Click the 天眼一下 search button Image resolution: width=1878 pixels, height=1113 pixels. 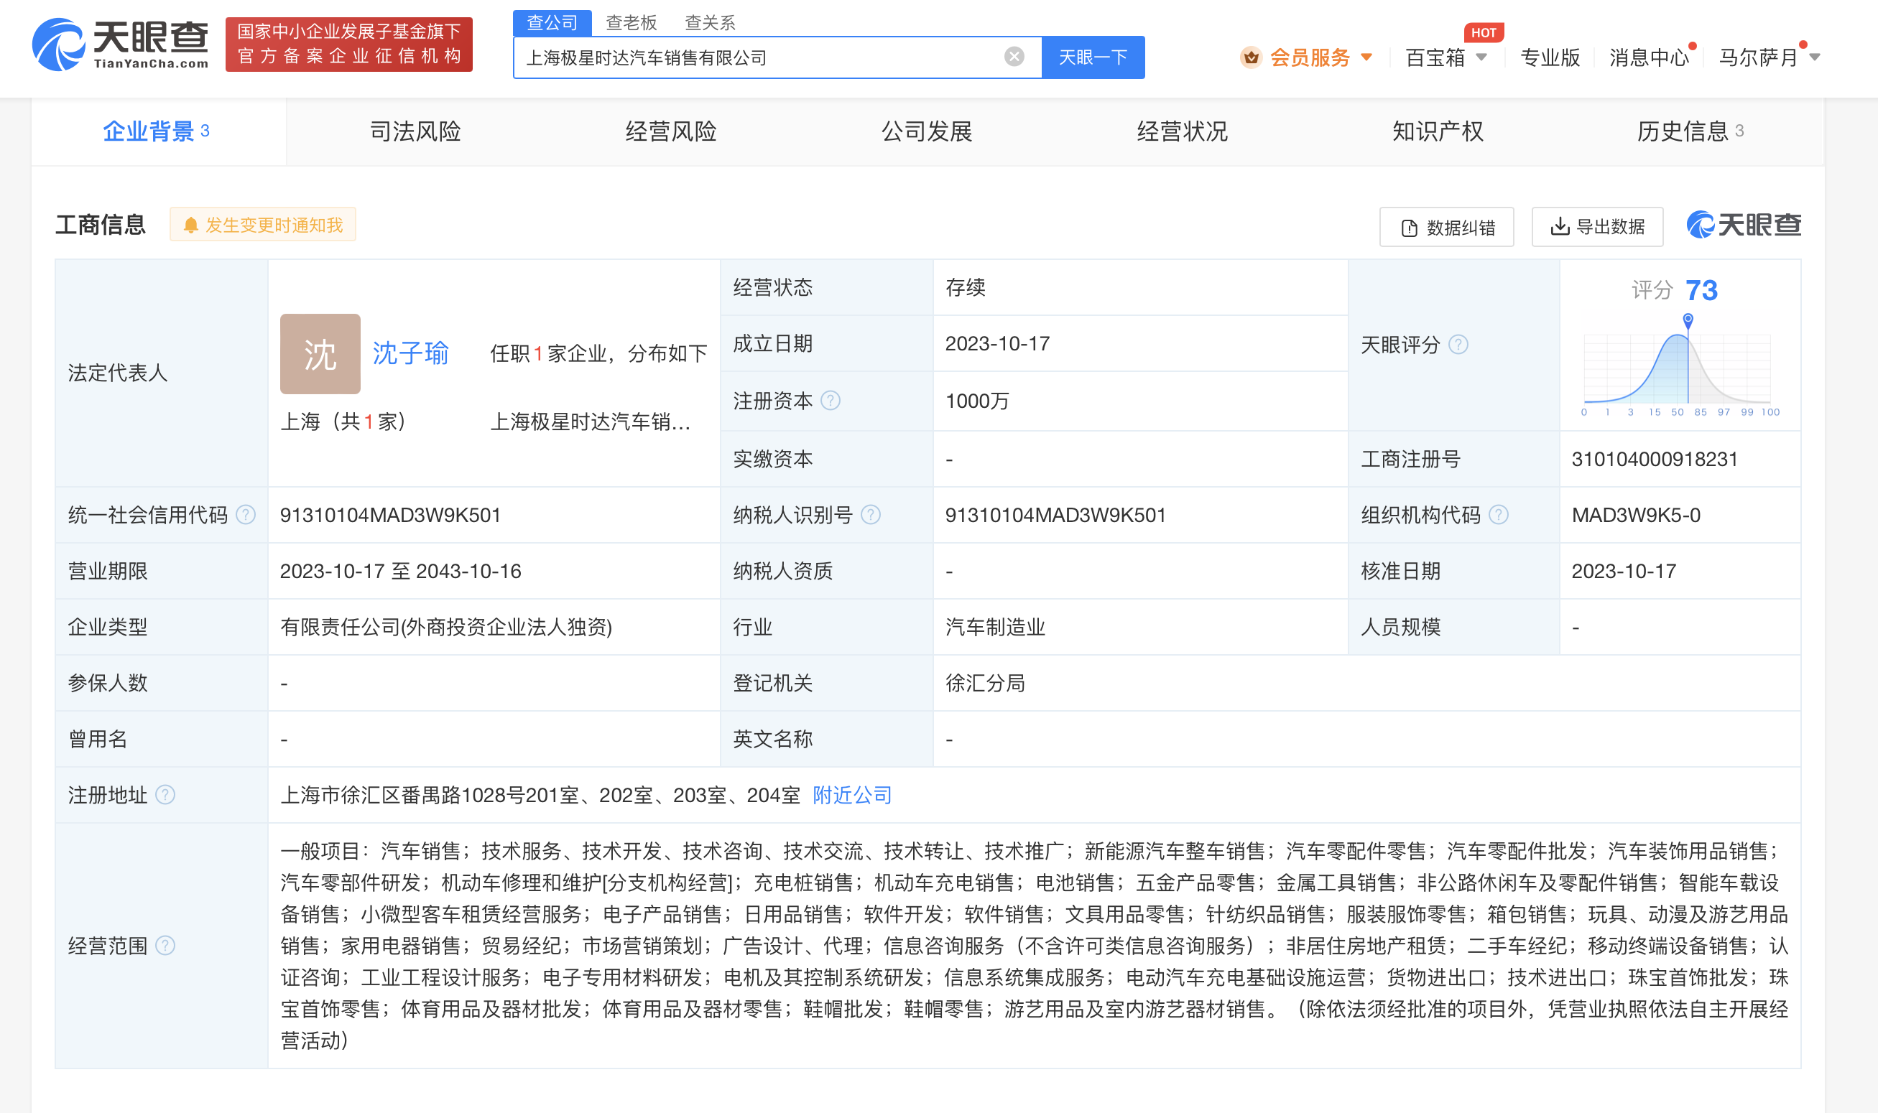coord(1093,57)
